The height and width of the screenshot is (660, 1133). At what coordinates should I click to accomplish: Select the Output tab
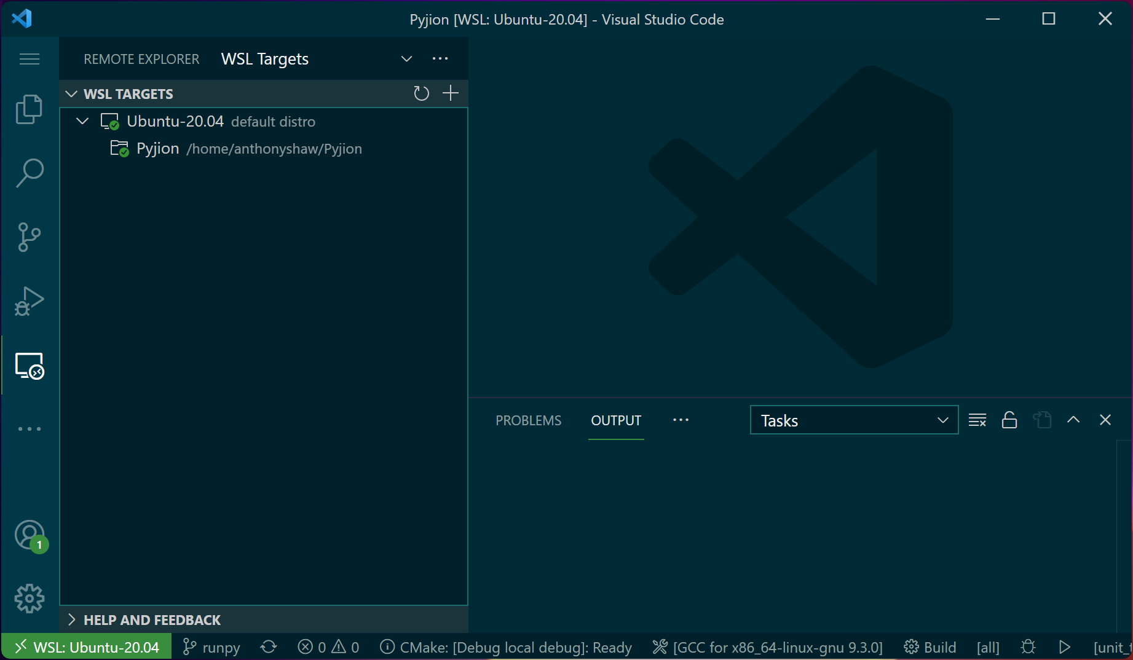[615, 420]
